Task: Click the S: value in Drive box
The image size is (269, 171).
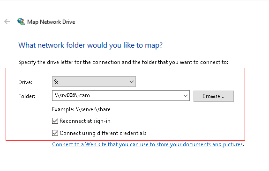Action: click(x=56, y=82)
